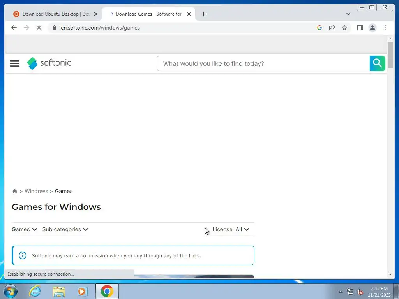Screen dimensions: 399x299
Task: Open a new browser tab
Action: click(x=203, y=14)
